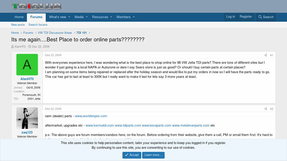Open the What's new tab
This screenshot has height=161, width=287.
[x=57, y=17]
